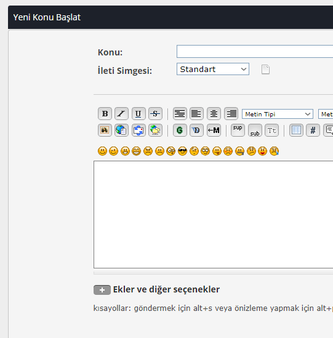Click the Konu: label
Image resolution: width=333 pixels, height=338 pixels.
tap(110, 52)
